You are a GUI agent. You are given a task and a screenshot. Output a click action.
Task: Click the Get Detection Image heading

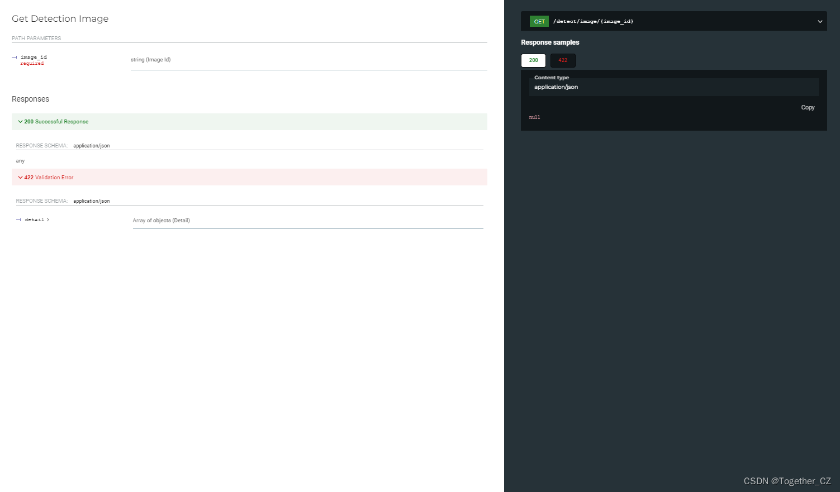pyautogui.click(x=60, y=18)
